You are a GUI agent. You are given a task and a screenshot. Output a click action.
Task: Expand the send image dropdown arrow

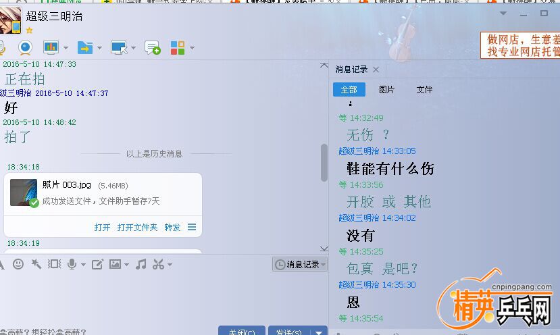(x=126, y=265)
